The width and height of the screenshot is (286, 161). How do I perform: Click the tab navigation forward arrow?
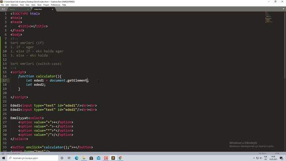[x=4, y=9]
